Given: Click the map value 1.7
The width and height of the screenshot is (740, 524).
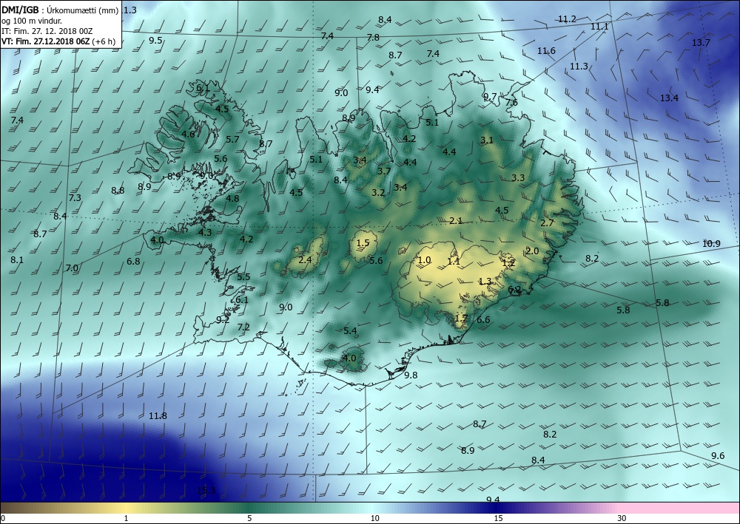Looking at the screenshot, I should point(461,318).
